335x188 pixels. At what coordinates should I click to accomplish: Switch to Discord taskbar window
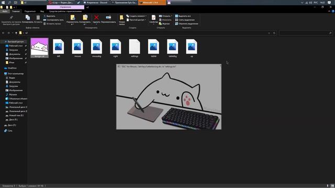[x=96, y=3]
